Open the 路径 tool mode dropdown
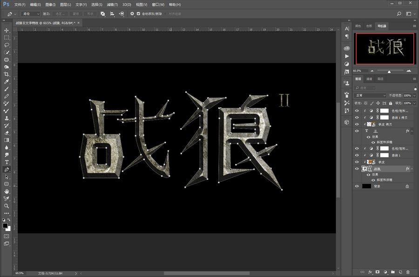 point(30,14)
